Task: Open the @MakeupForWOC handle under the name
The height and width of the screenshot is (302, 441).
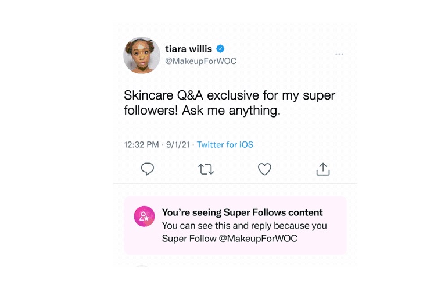Action: pos(200,61)
